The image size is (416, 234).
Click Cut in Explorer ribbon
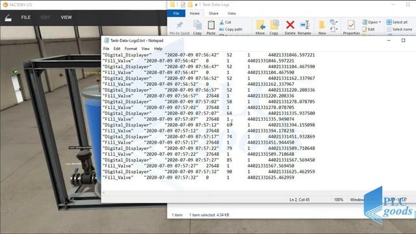click(226, 22)
